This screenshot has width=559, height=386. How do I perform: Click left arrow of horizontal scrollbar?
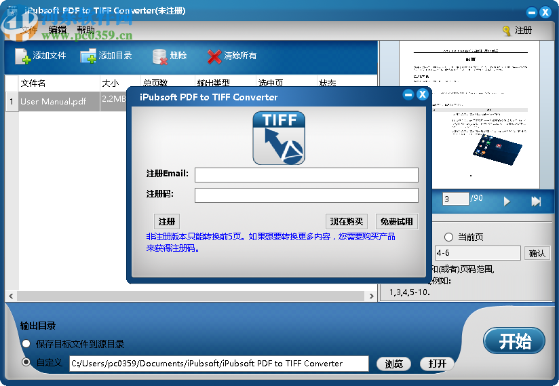click(x=11, y=296)
